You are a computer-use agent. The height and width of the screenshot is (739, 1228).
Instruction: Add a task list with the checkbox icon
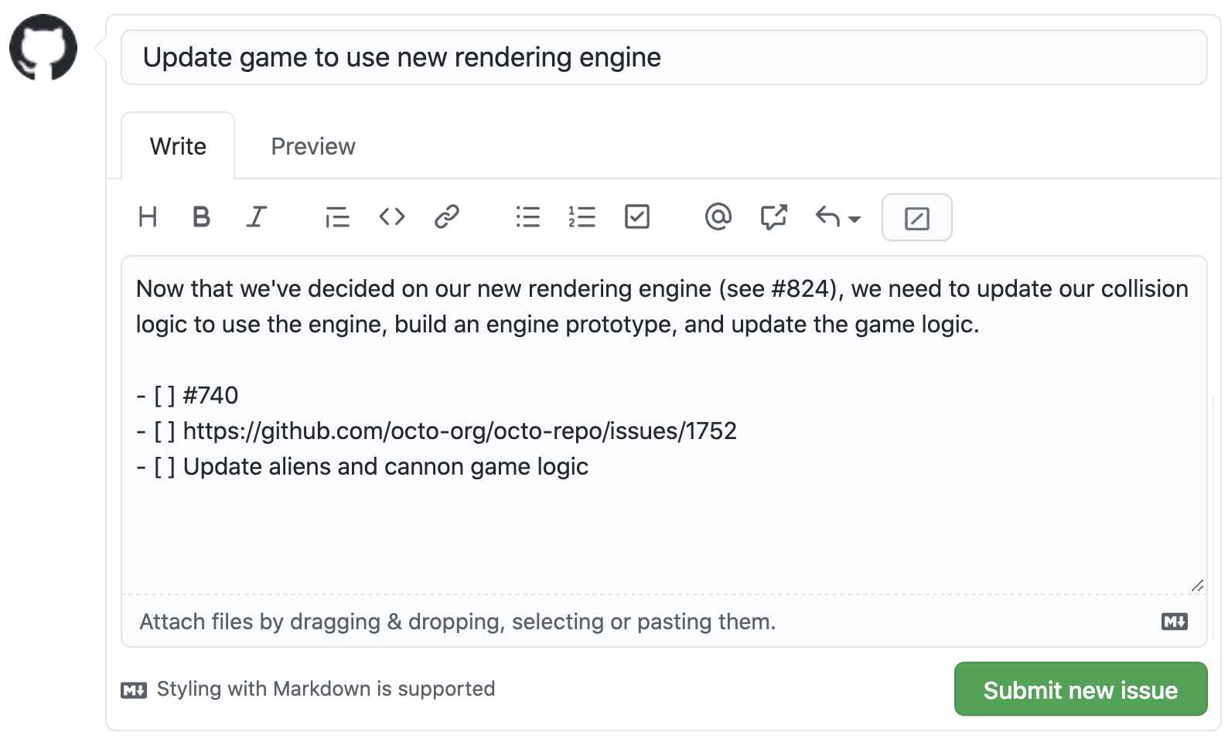[x=637, y=217]
